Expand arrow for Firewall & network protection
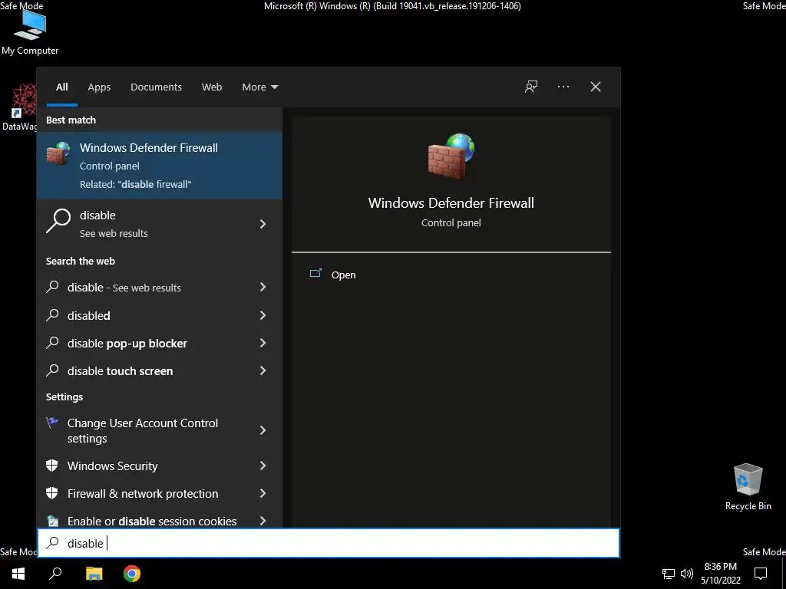This screenshot has width=786, height=589. click(263, 493)
